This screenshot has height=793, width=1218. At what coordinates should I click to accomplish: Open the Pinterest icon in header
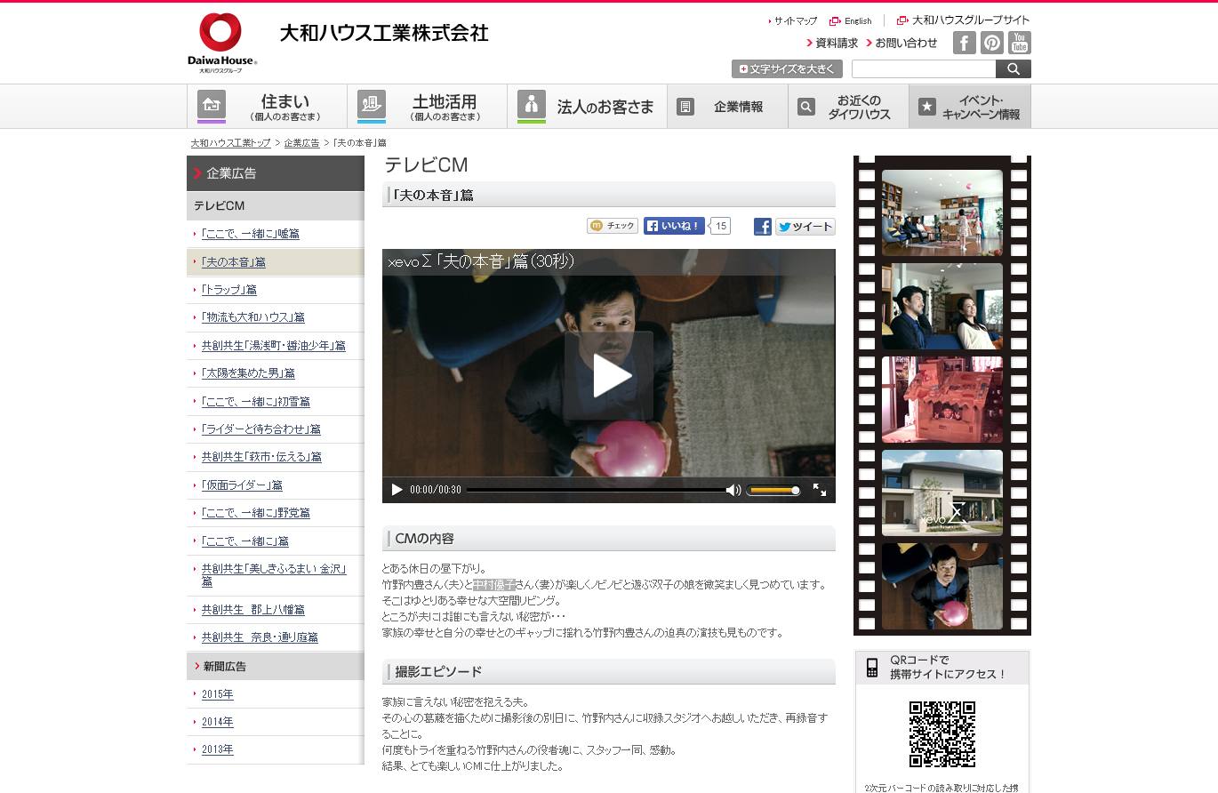(x=992, y=43)
